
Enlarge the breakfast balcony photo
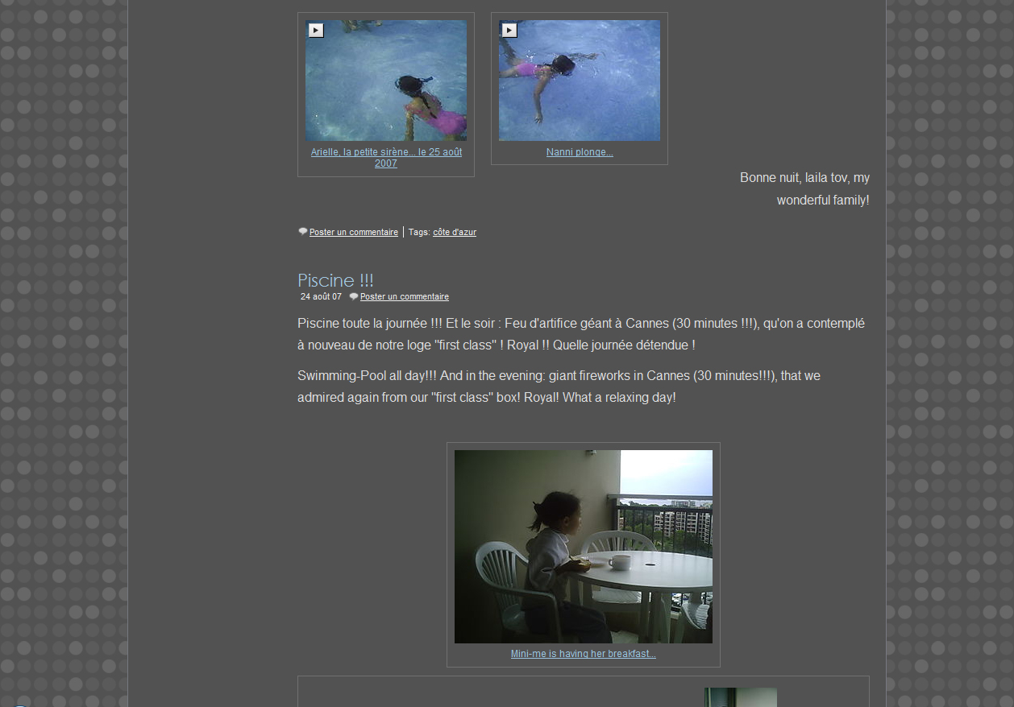583,546
